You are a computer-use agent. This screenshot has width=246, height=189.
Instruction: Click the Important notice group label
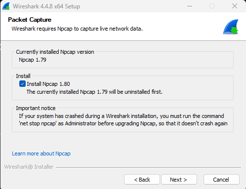[36, 108]
